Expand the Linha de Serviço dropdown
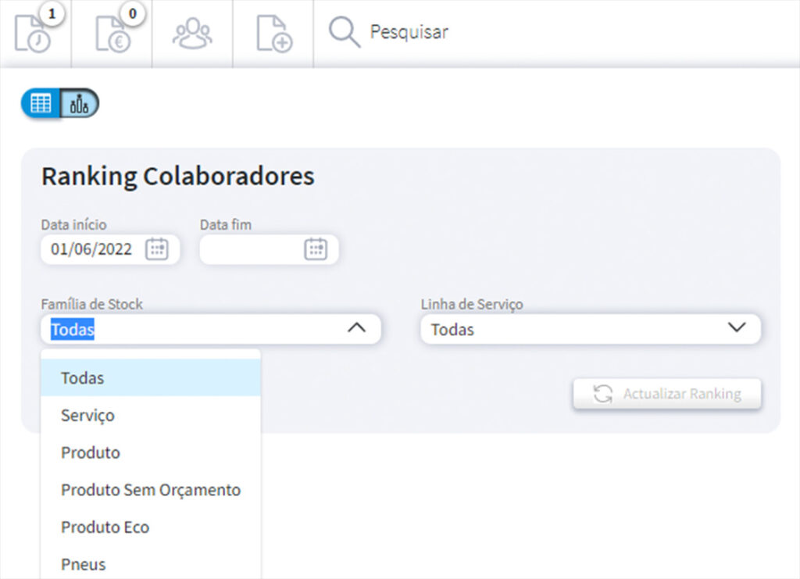Image resolution: width=800 pixels, height=579 pixels. (x=737, y=329)
